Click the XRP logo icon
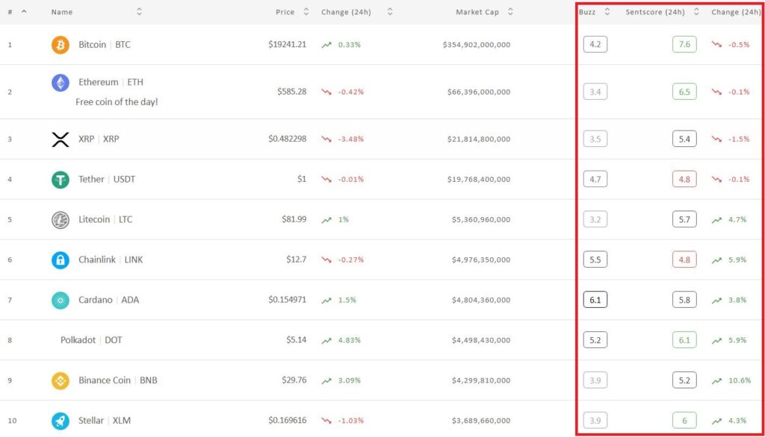Screen dimensions: 765x437 (60, 139)
